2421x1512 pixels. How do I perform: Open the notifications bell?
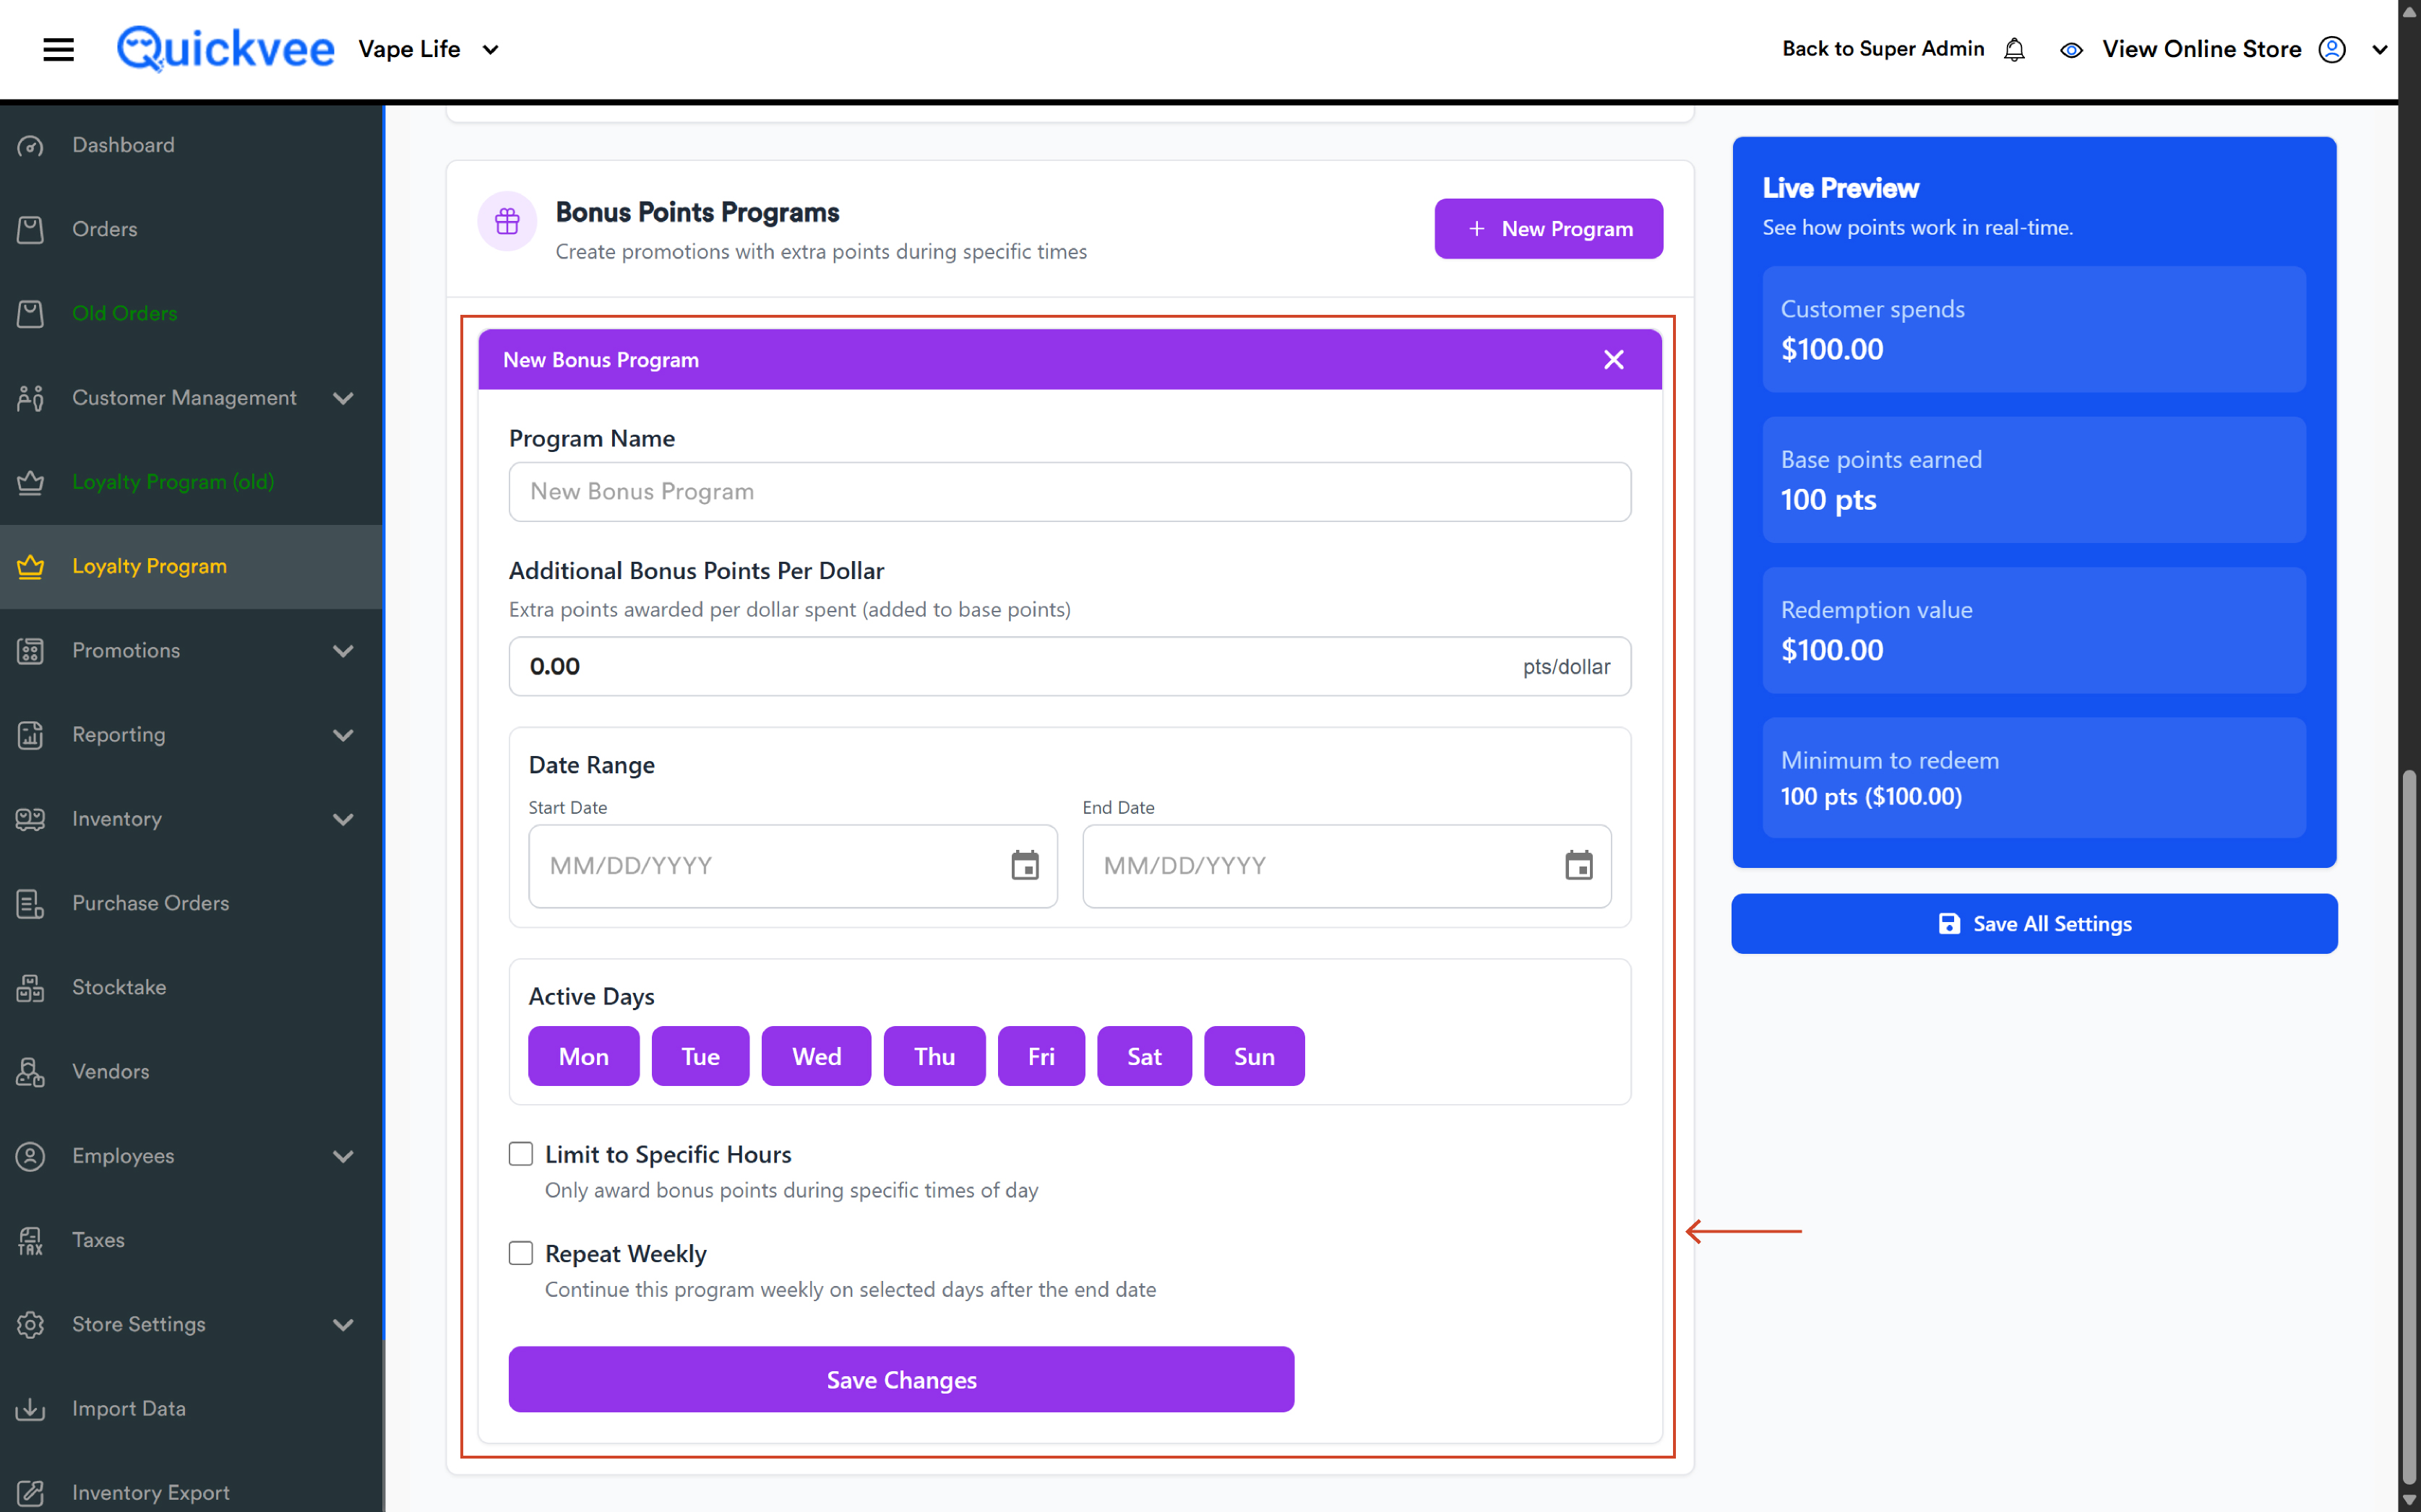pos(2013,49)
